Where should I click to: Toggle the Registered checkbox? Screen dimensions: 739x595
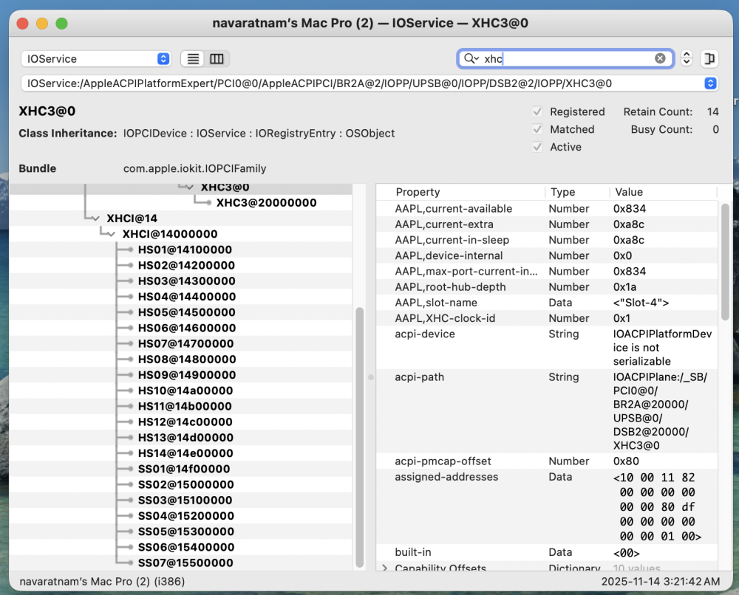pyautogui.click(x=537, y=111)
